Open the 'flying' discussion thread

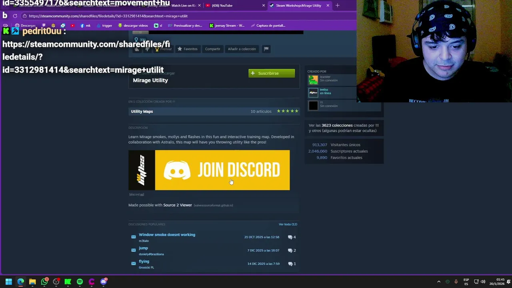(144, 262)
